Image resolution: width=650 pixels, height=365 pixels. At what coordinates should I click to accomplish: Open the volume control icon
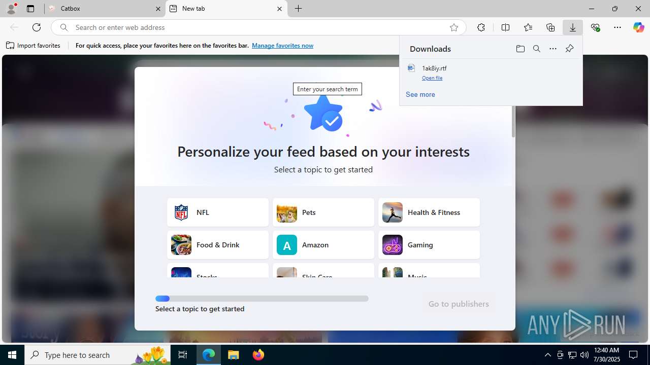click(x=584, y=355)
